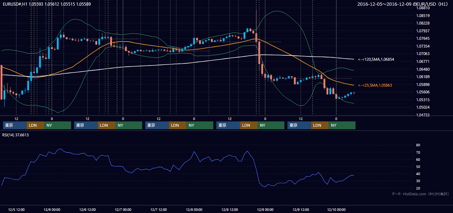This screenshot has height=213, width=453.
Task: Click the HistData.com data credit text
Action: [420, 194]
